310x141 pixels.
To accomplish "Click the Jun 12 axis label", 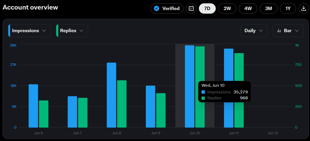I will [273, 133].
